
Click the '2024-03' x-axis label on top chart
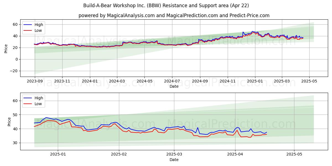(117, 82)
